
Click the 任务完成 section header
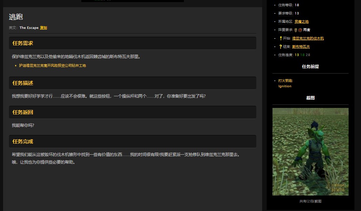[23, 142]
